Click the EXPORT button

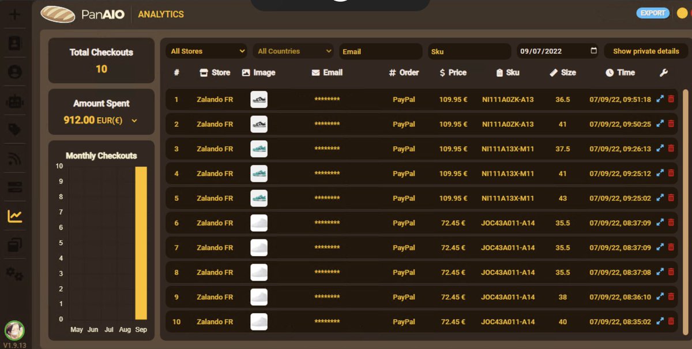[653, 13]
